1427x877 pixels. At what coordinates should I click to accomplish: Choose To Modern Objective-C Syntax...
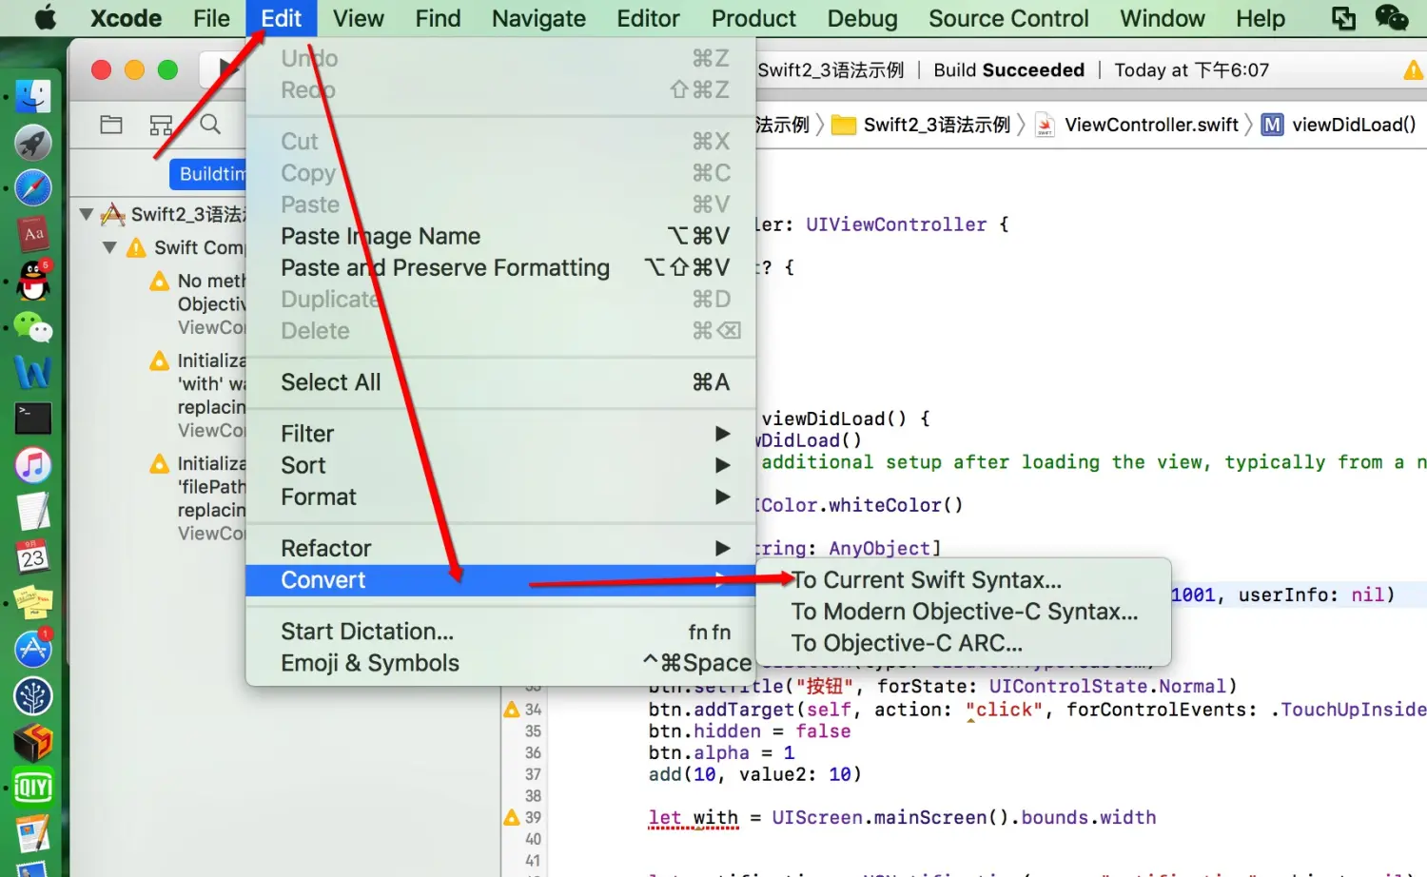pos(963,612)
